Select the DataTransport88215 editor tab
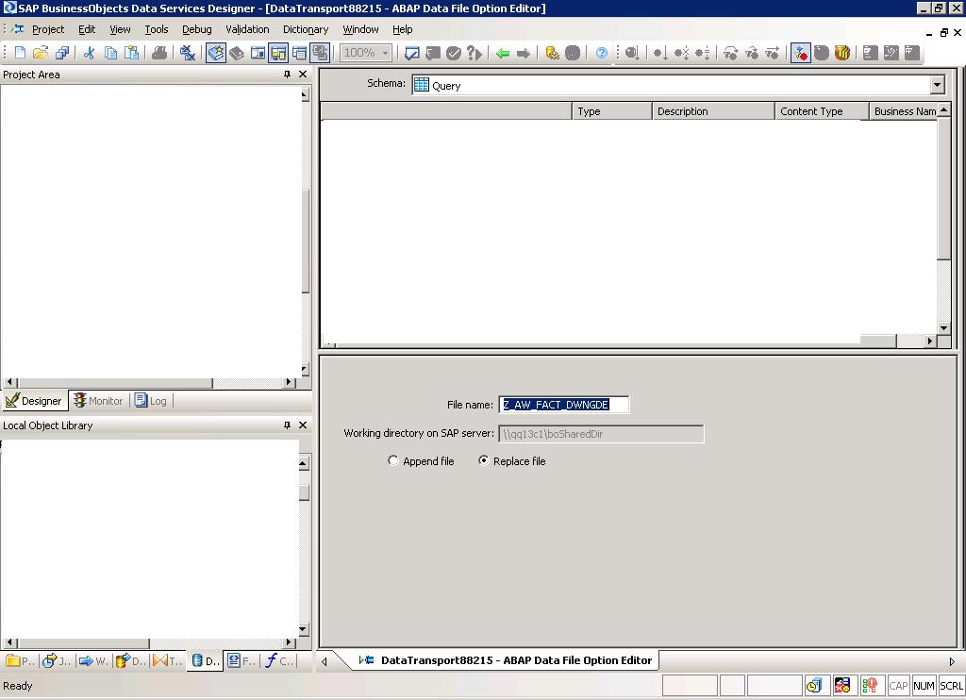 point(506,660)
